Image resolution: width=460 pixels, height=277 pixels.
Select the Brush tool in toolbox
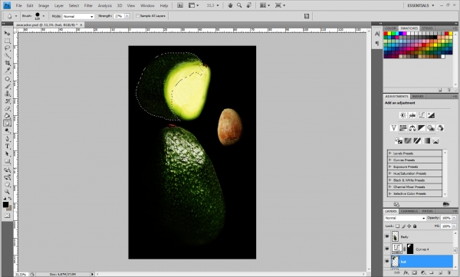pos(7,87)
